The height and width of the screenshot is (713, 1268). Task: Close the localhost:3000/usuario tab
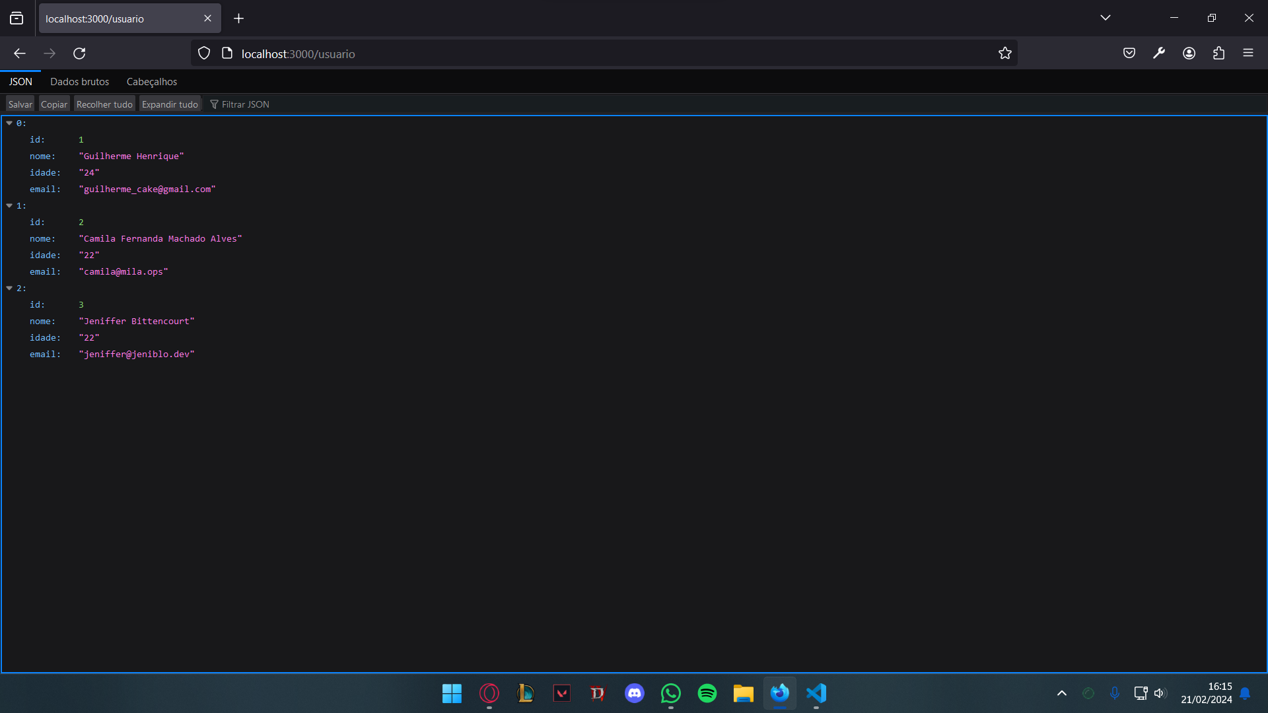coord(207,18)
